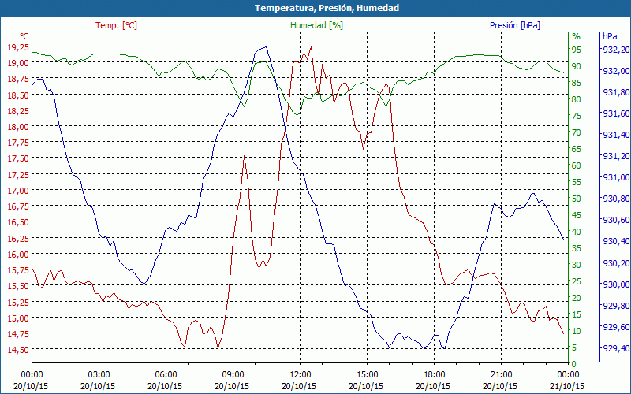Screen dimensions: 631x394
Task: Select the 929,80 pressure axis value
Action: click(x=615, y=306)
